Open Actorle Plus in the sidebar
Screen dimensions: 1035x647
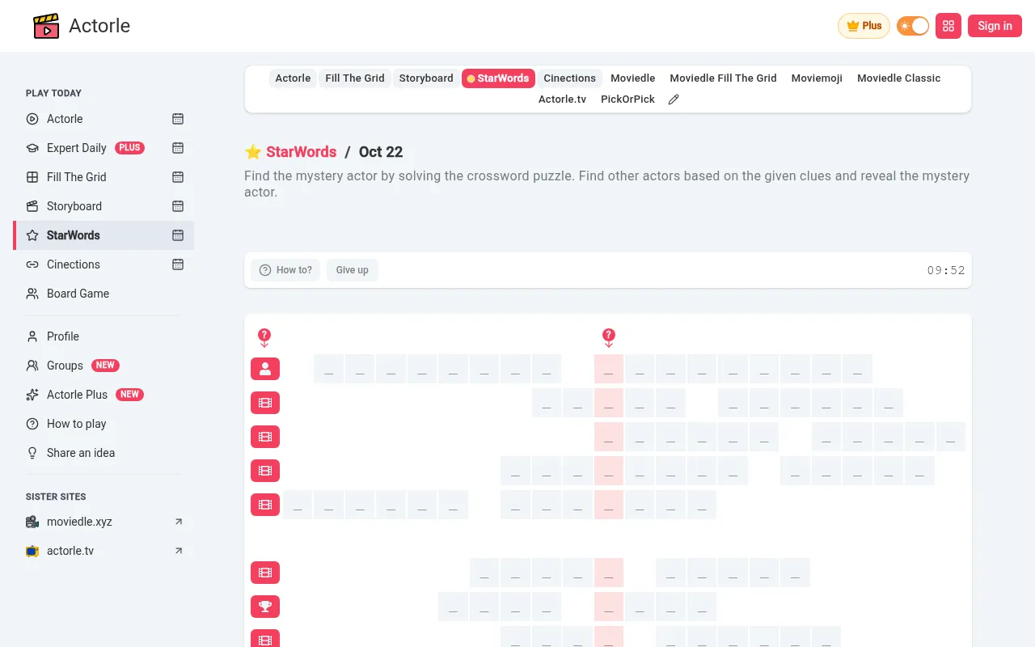(x=103, y=395)
